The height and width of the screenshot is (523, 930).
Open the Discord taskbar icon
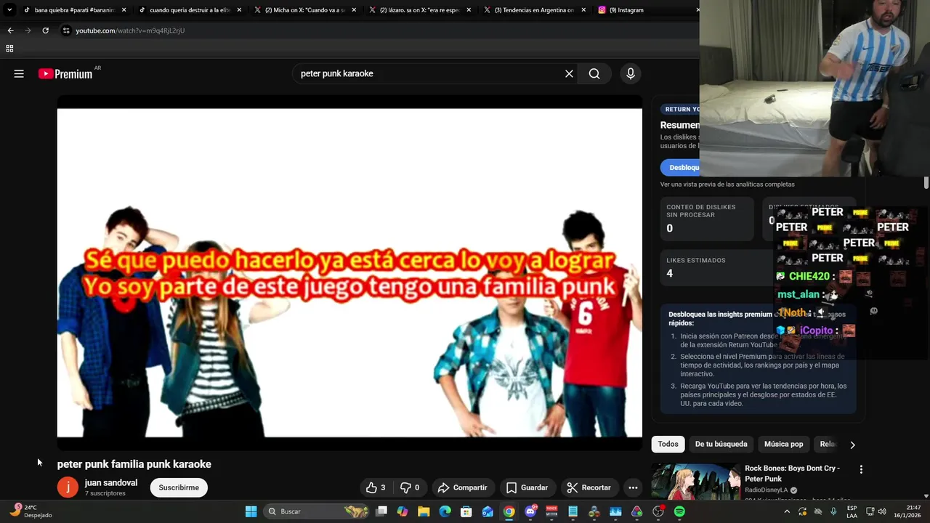tap(530, 511)
